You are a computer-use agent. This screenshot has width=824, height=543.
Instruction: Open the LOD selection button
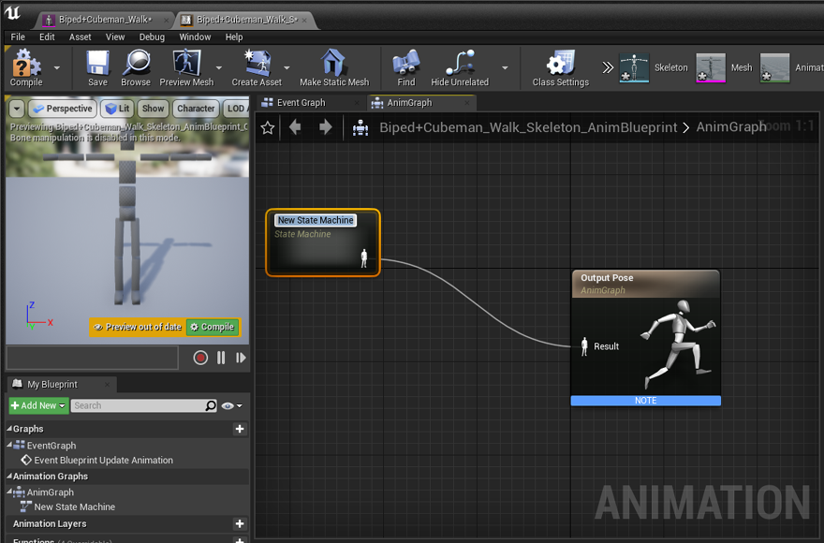(236, 109)
